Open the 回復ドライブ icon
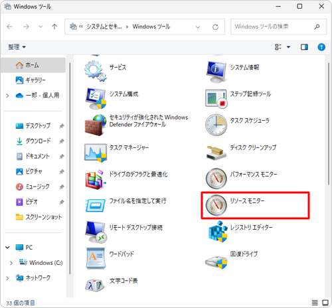The height and width of the screenshot is (308, 332). coord(216,262)
